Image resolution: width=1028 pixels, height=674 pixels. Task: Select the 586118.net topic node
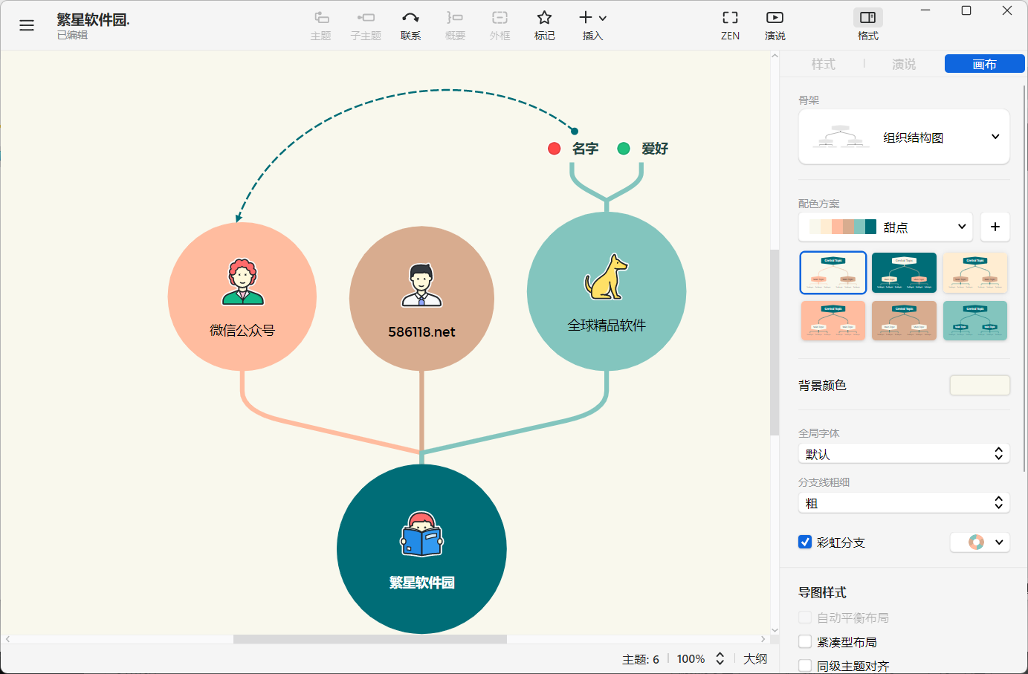(x=421, y=299)
